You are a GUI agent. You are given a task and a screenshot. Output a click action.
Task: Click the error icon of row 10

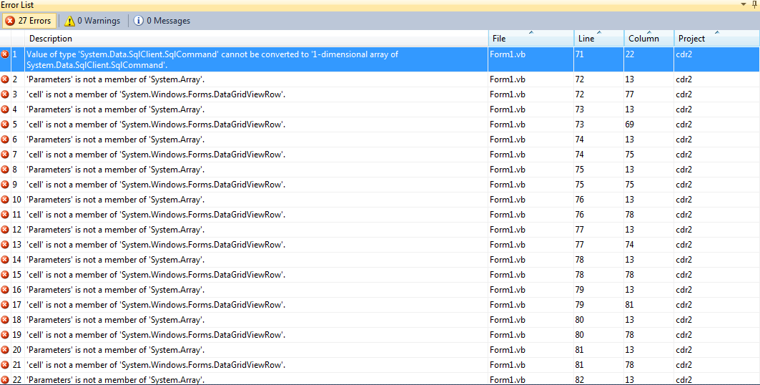[x=5, y=199]
